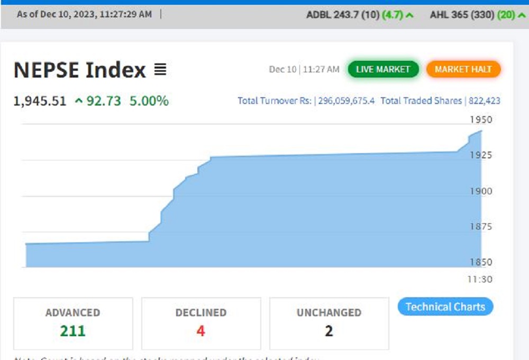This screenshot has width=529, height=360.
Task: Click the 1,945.51 index value
Action: (40, 101)
